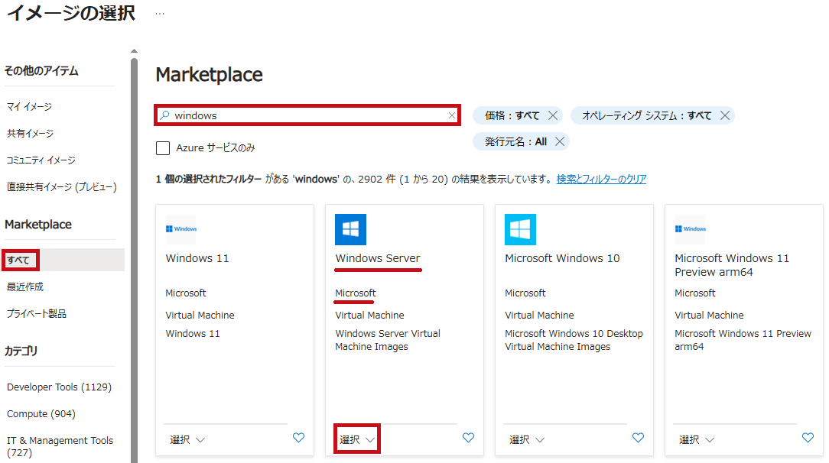Open コミュニティ イメージ in the sidebar
The width and height of the screenshot is (829, 463).
(x=41, y=160)
